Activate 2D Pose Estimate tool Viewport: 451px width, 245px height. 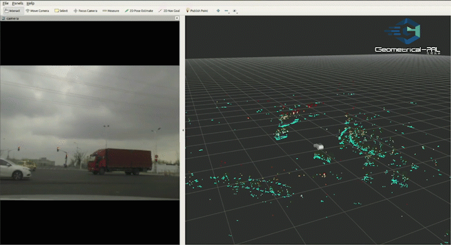(x=139, y=11)
